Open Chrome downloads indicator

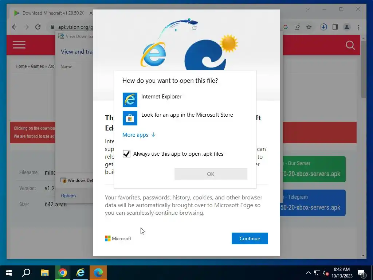coord(323,27)
